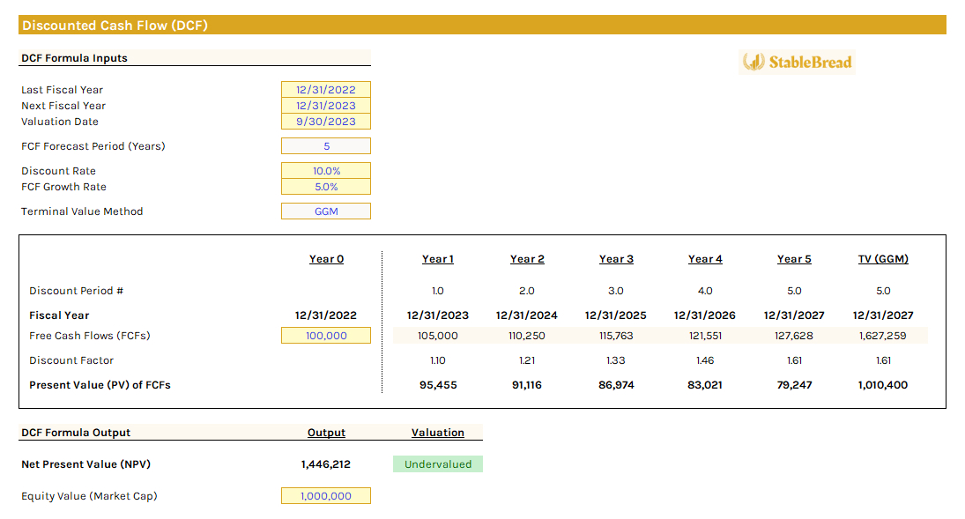Image resolution: width=965 pixels, height=519 pixels.
Task: Click the StableBread logo
Action: pos(796,62)
